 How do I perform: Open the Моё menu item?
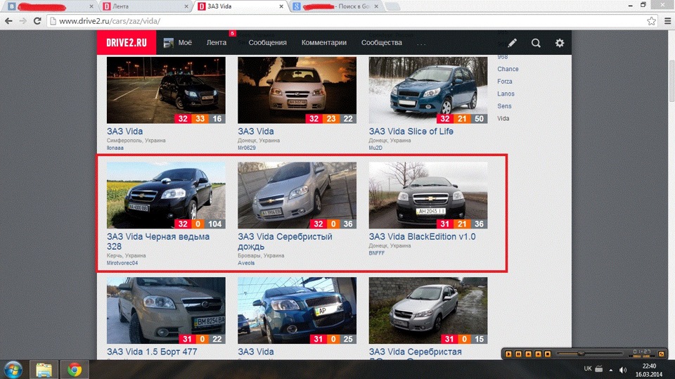tap(185, 43)
